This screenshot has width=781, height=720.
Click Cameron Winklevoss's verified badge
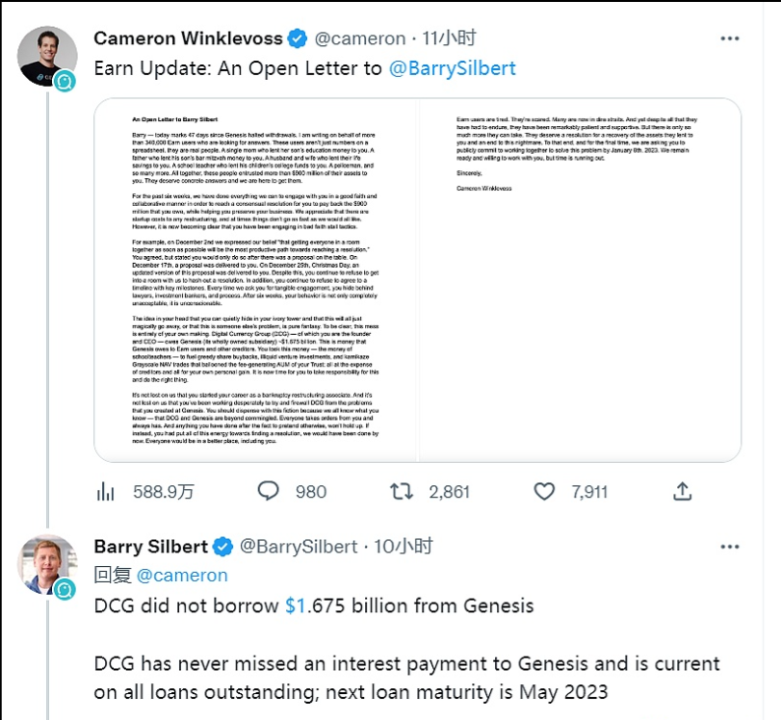(x=299, y=39)
